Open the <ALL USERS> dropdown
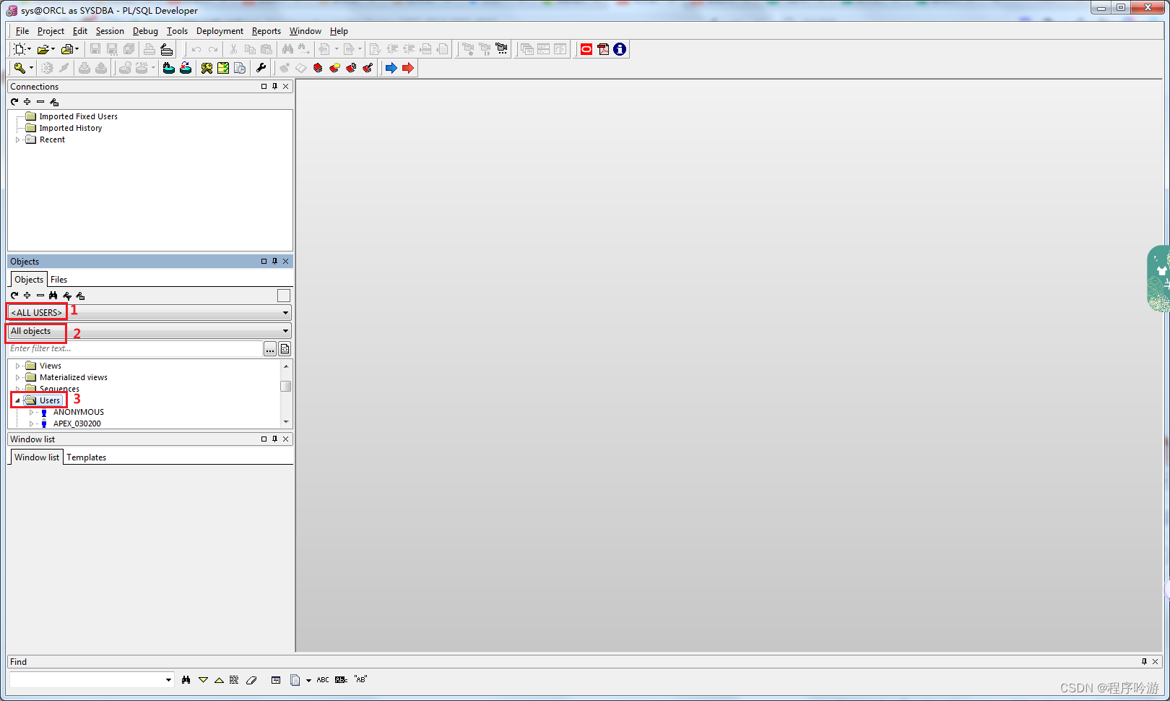The width and height of the screenshot is (1170, 701). pos(149,313)
